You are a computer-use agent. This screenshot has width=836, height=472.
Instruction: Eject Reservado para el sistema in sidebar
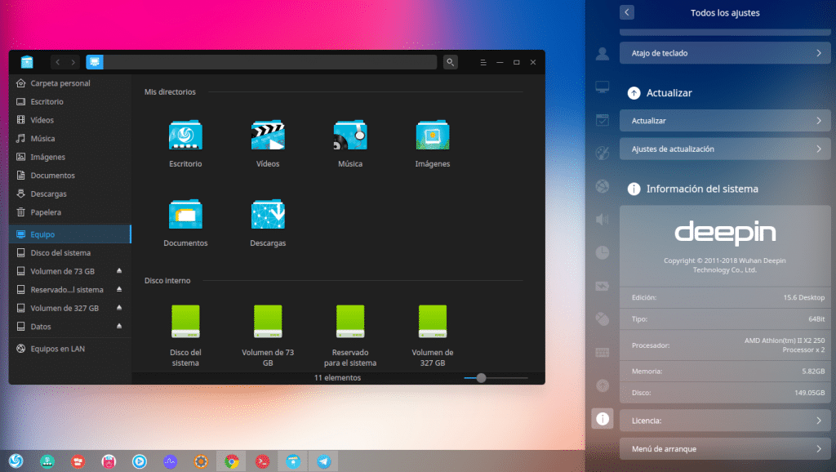pyautogui.click(x=119, y=289)
